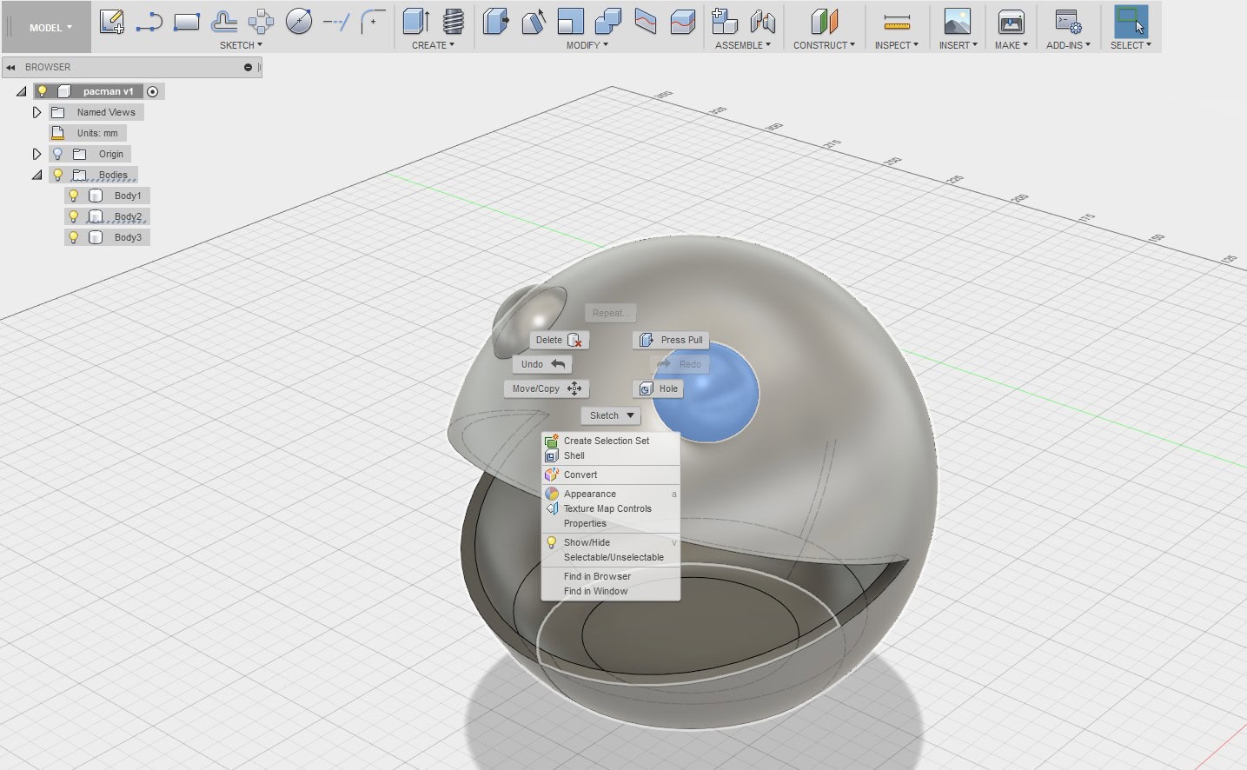The image size is (1247, 770).
Task: Toggle visibility of the Origin folder
Action: pyautogui.click(x=58, y=154)
